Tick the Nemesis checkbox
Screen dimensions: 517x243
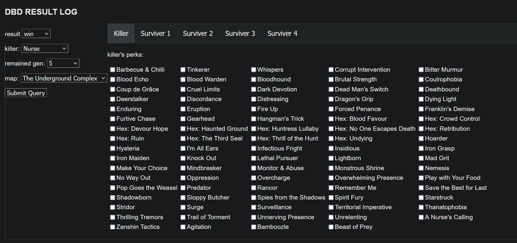(x=421, y=168)
